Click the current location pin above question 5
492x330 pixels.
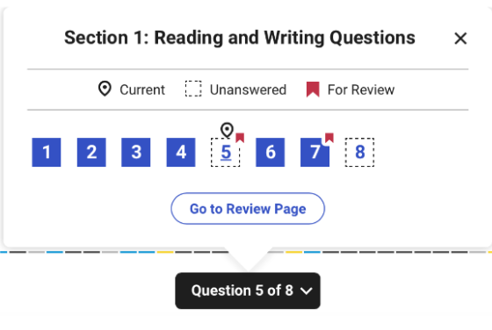coord(227,130)
